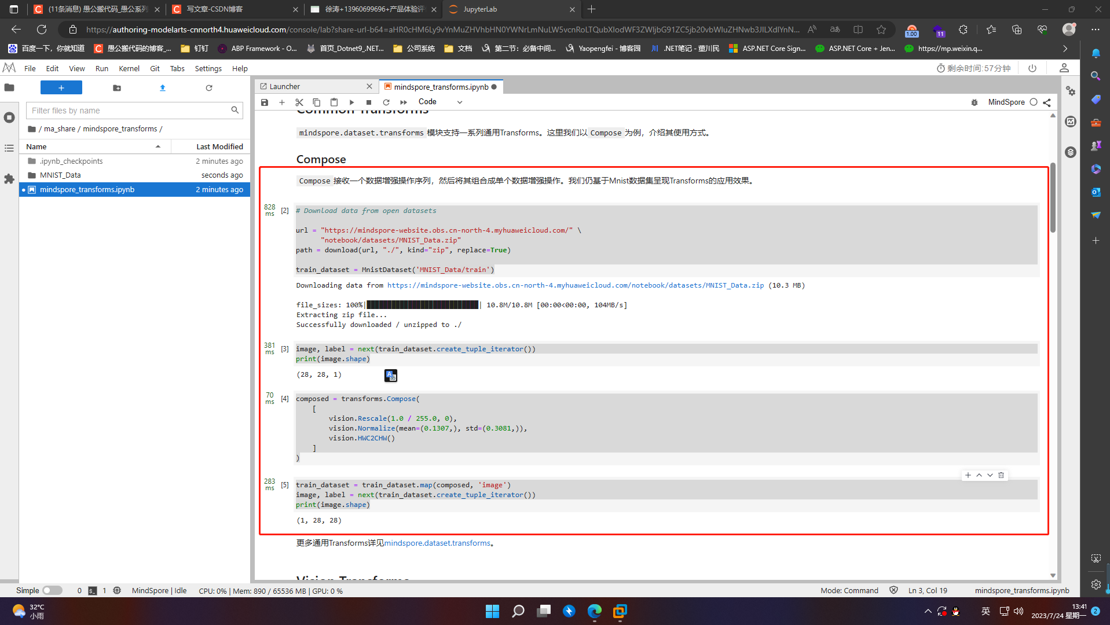Click the Ln 3, Col 19 position indicator
This screenshot has height=625, width=1110.
click(x=928, y=590)
